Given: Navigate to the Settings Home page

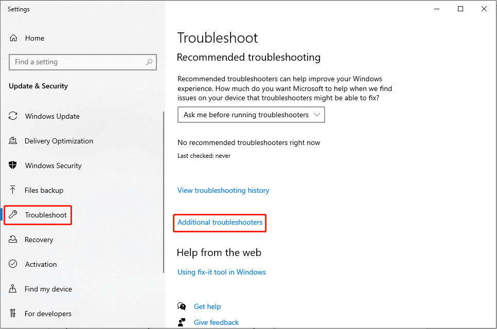Looking at the screenshot, I should coord(34,38).
